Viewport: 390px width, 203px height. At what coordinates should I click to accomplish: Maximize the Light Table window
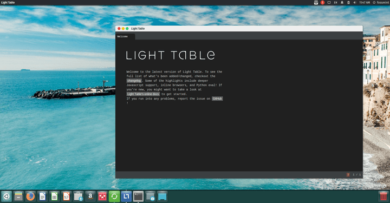127,29
